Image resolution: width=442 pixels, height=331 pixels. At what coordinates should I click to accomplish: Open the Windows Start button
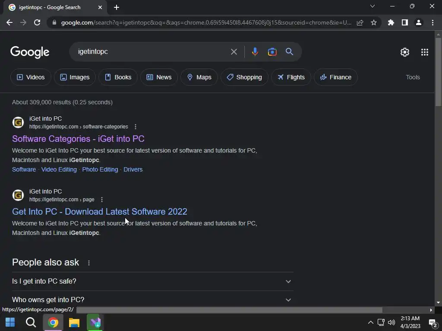[x=10, y=322]
